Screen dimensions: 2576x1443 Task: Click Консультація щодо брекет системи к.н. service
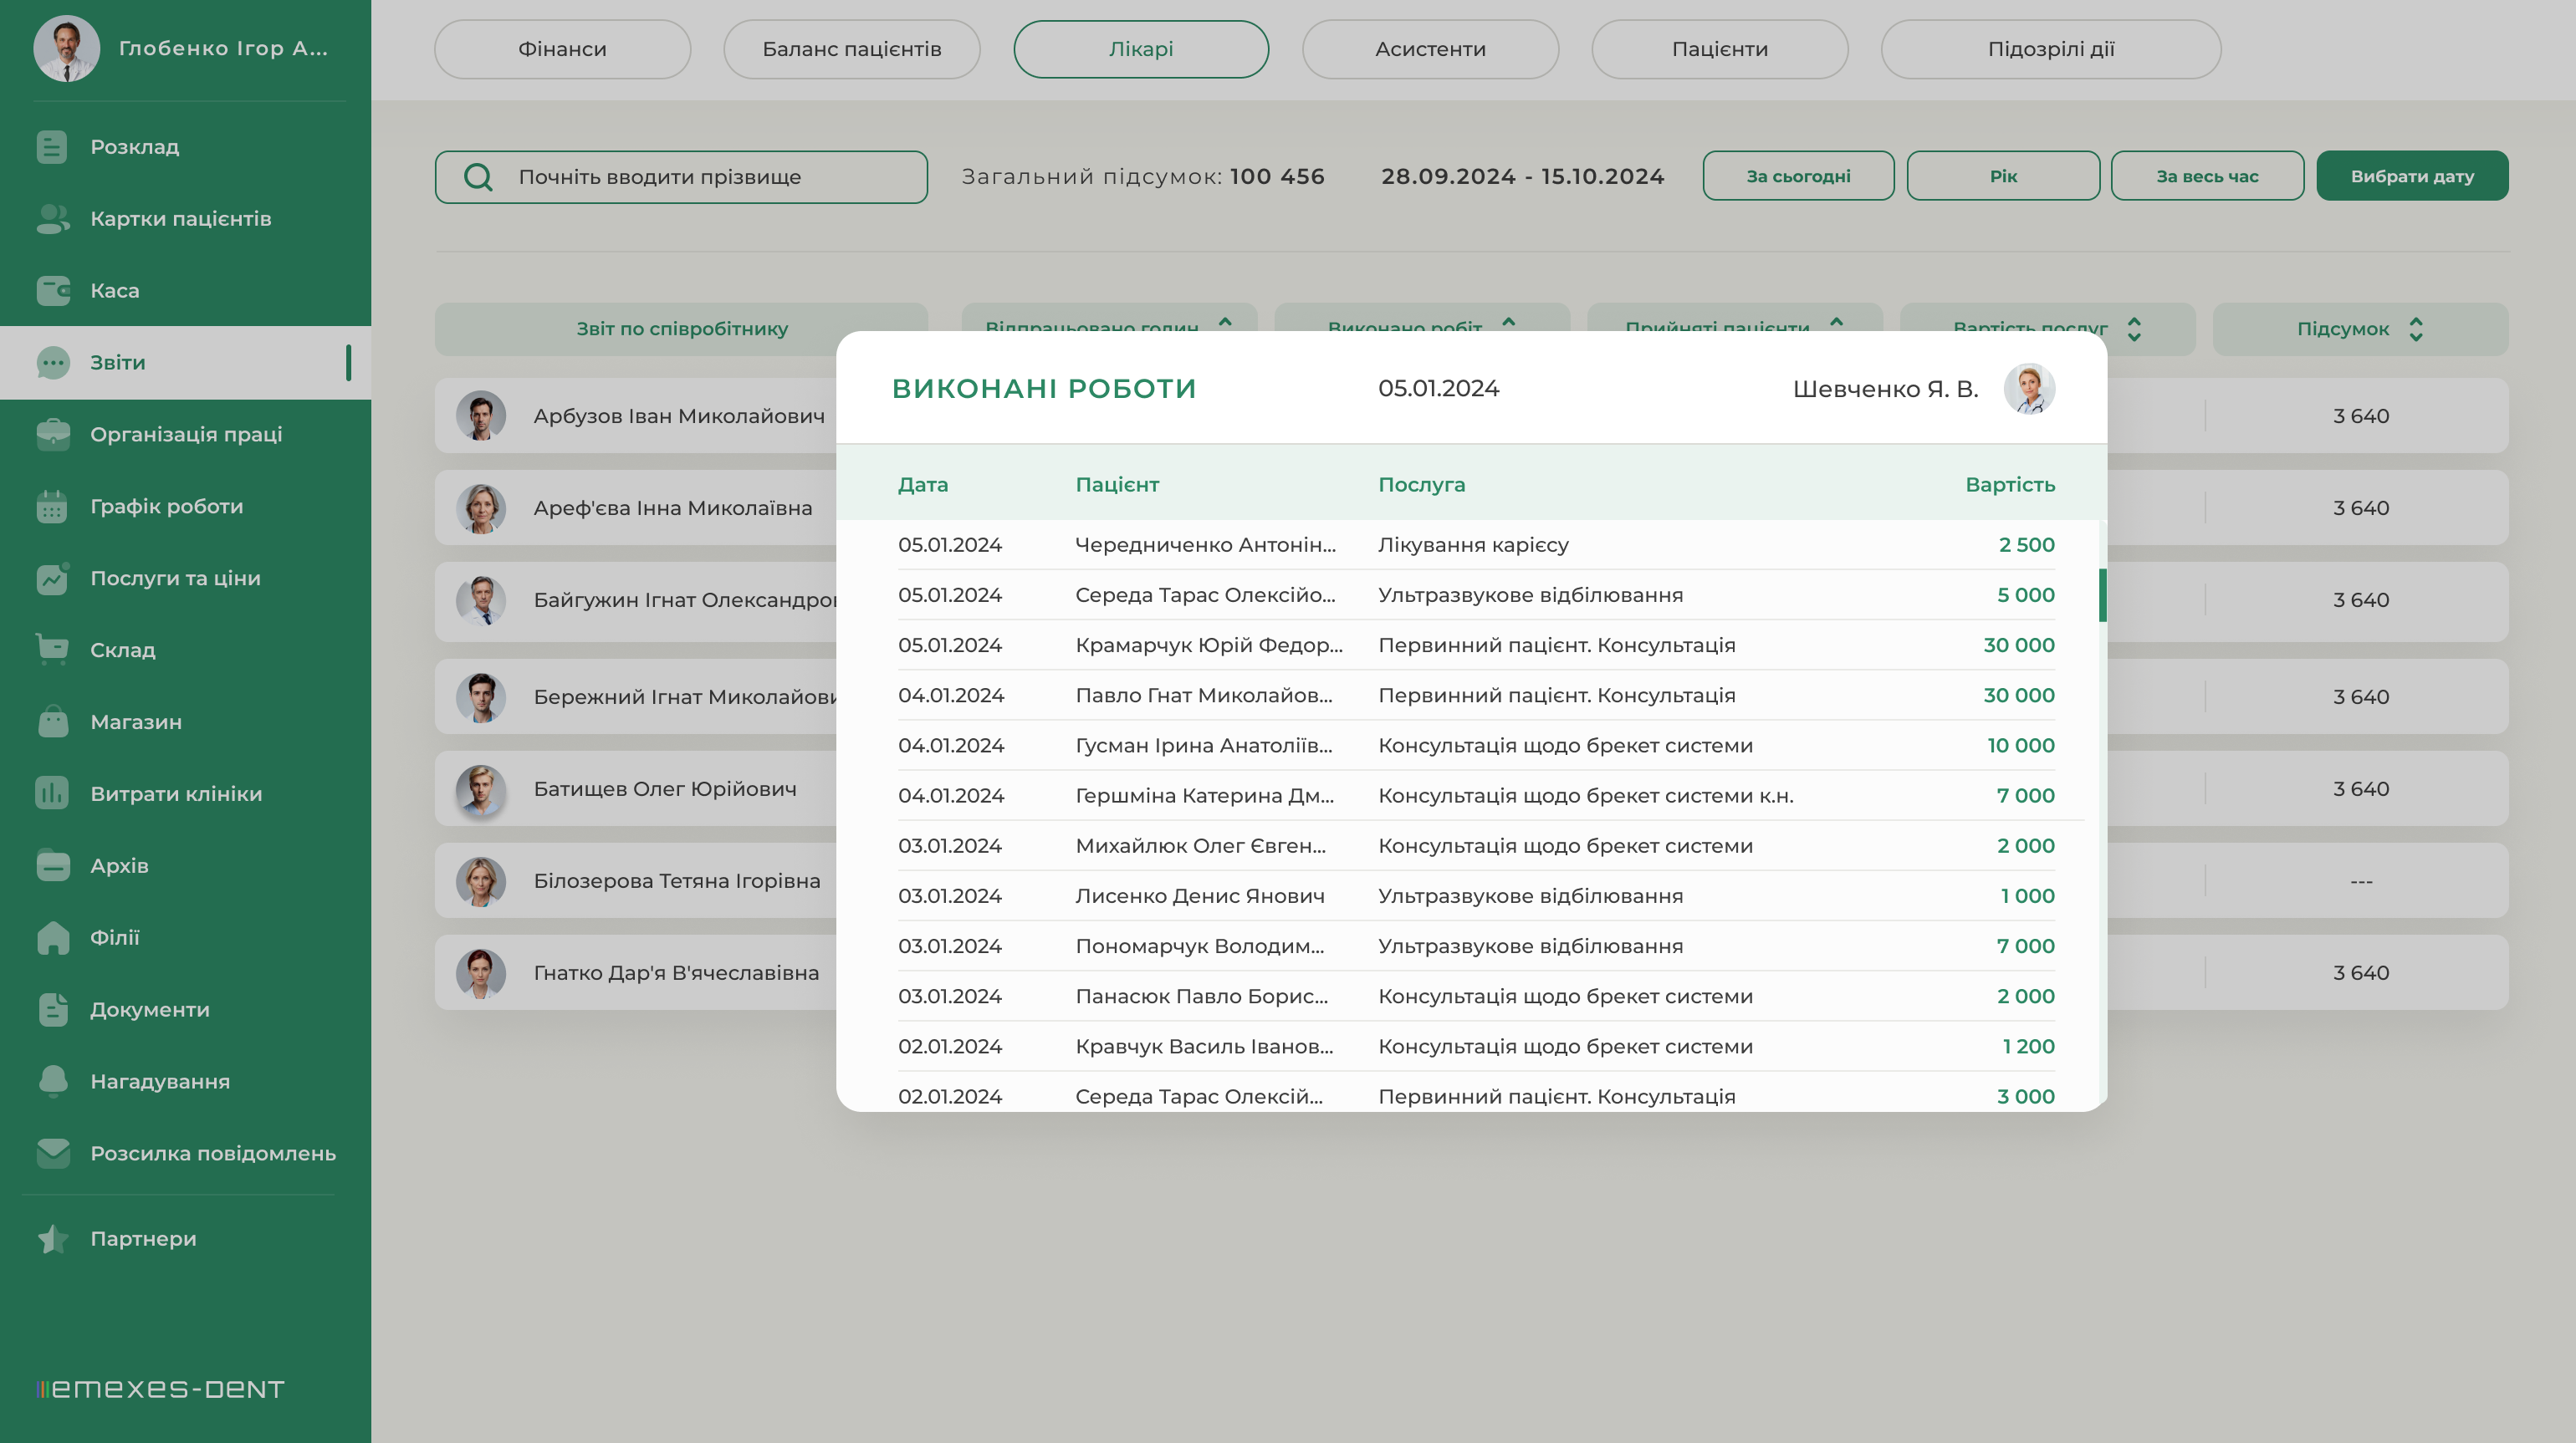point(1585,795)
